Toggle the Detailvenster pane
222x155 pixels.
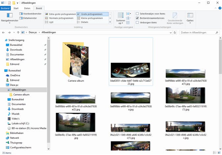click(28, 18)
